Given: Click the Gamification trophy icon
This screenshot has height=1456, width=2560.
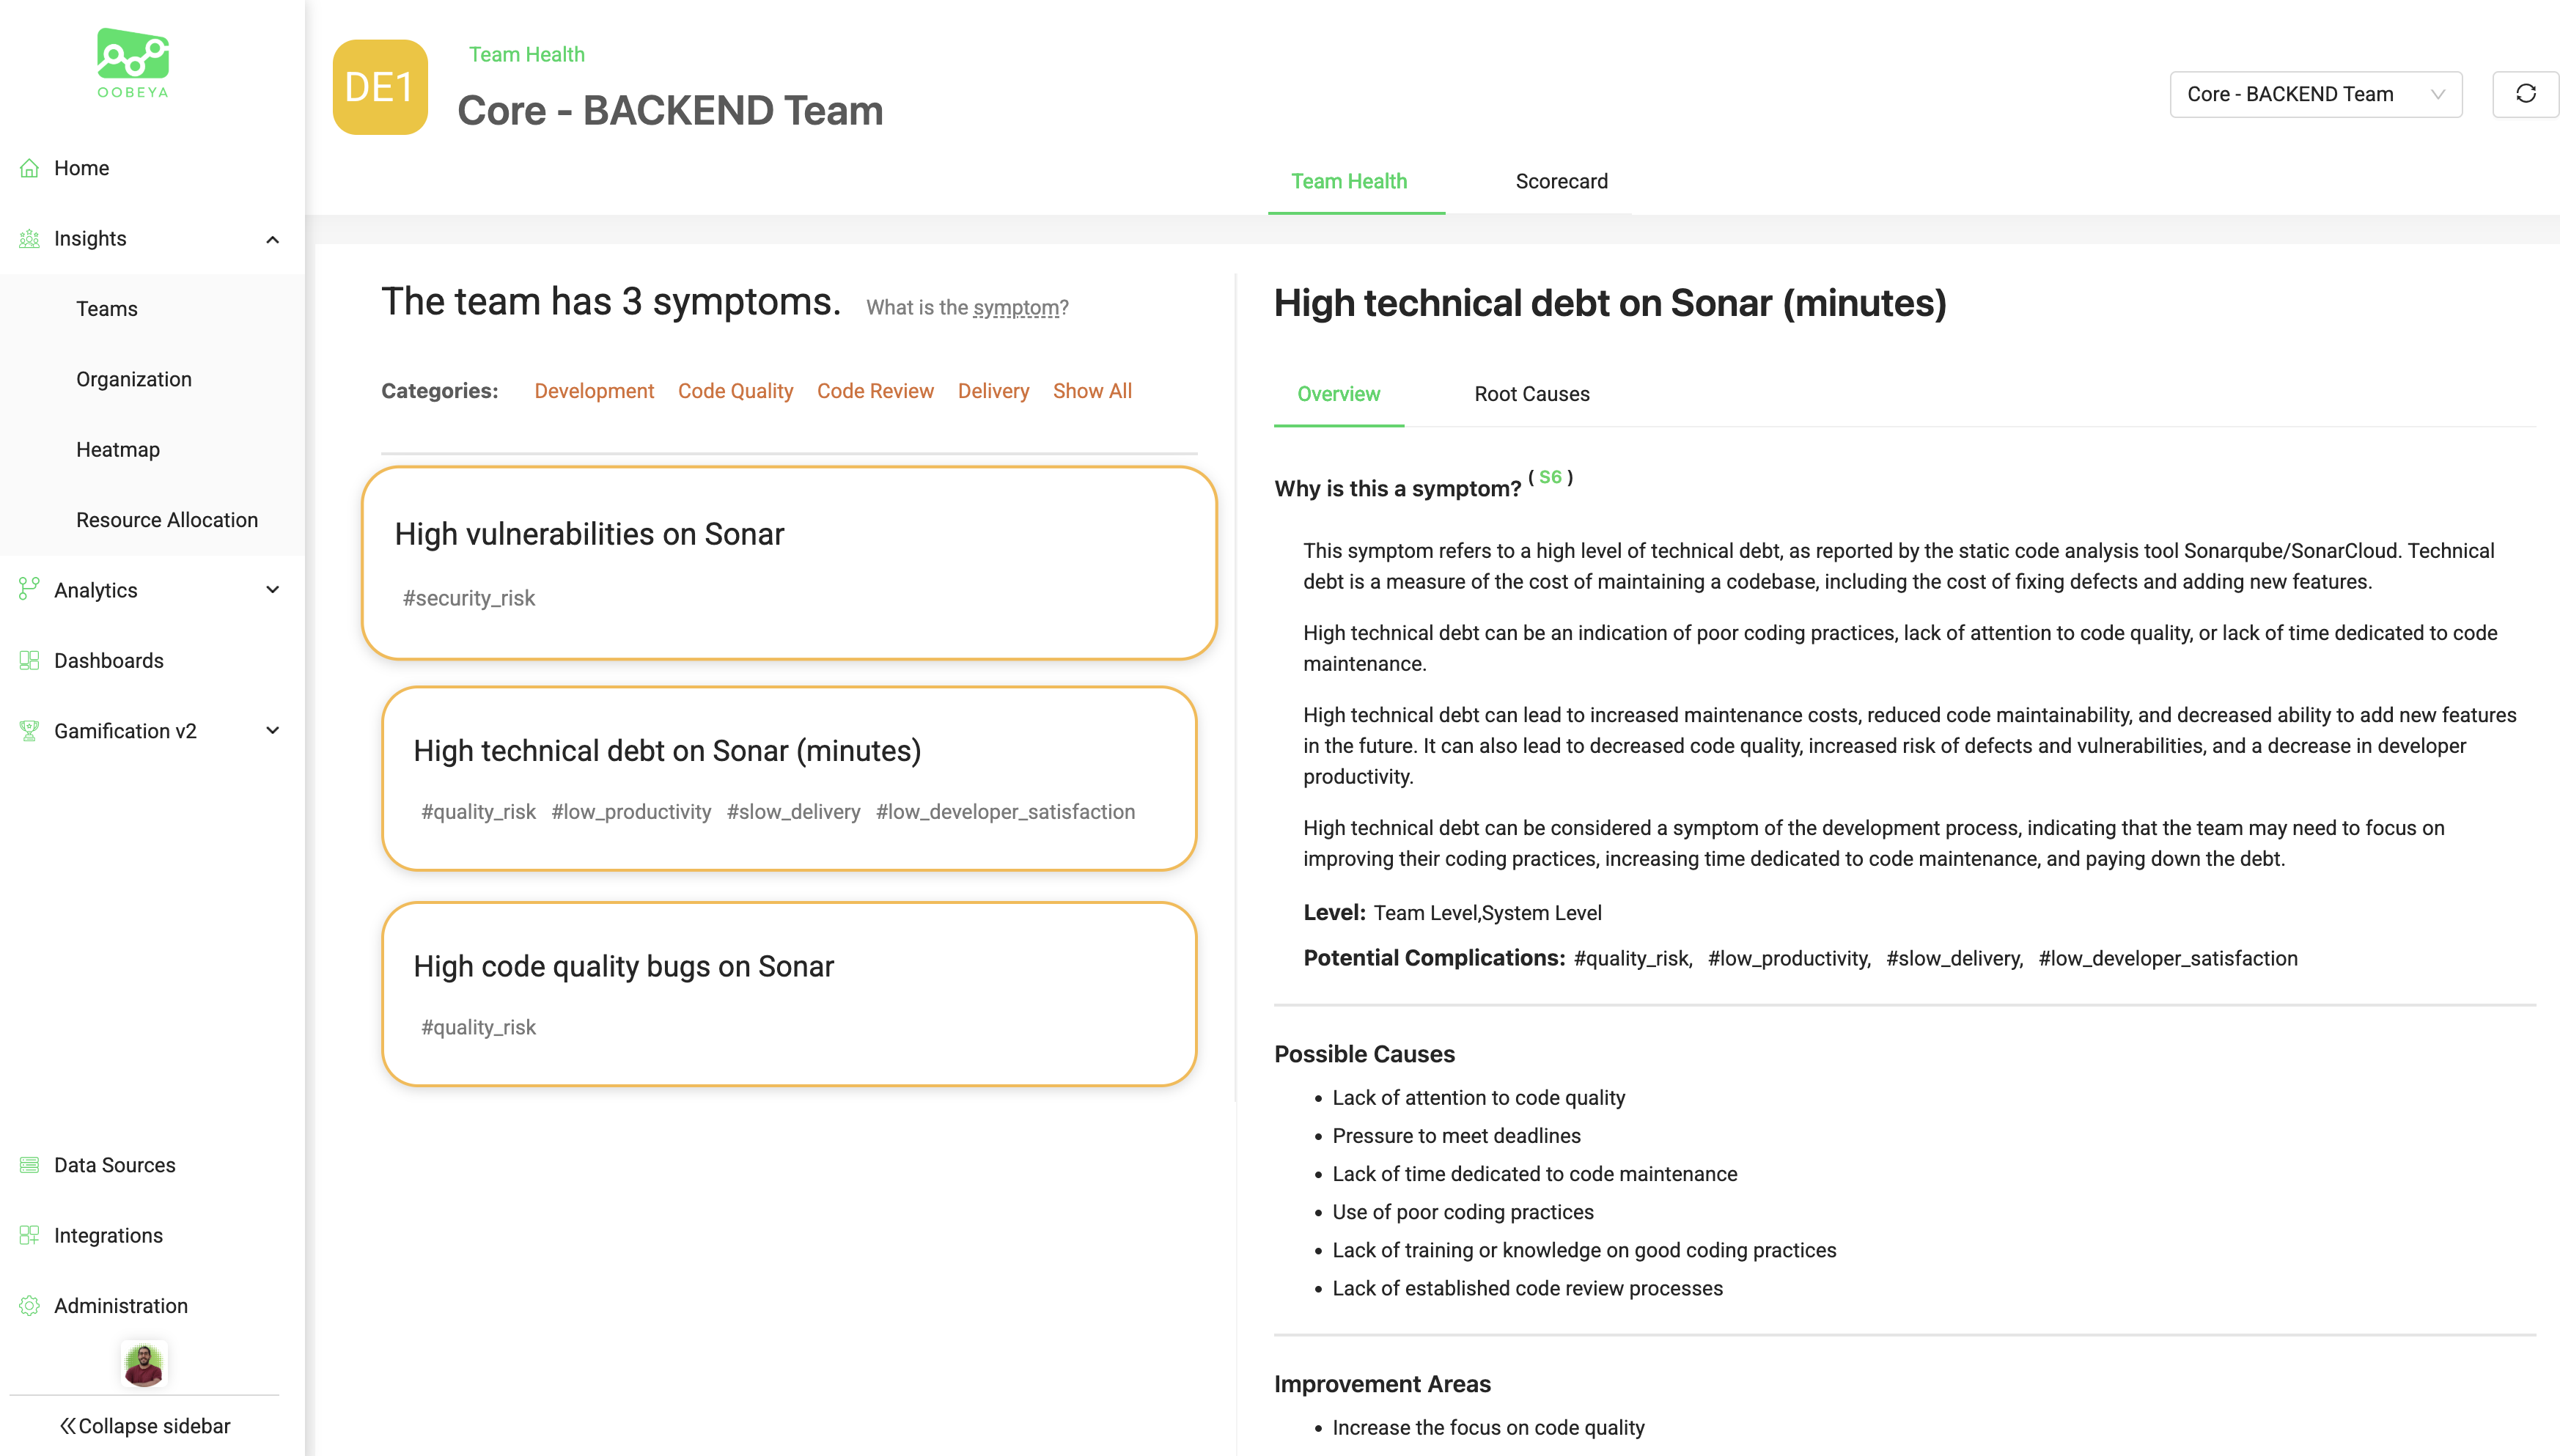Looking at the screenshot, I should 29,731.
